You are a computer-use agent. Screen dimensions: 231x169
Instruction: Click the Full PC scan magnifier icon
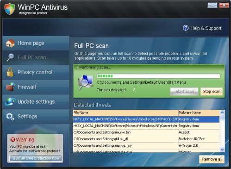coord(10,57)
